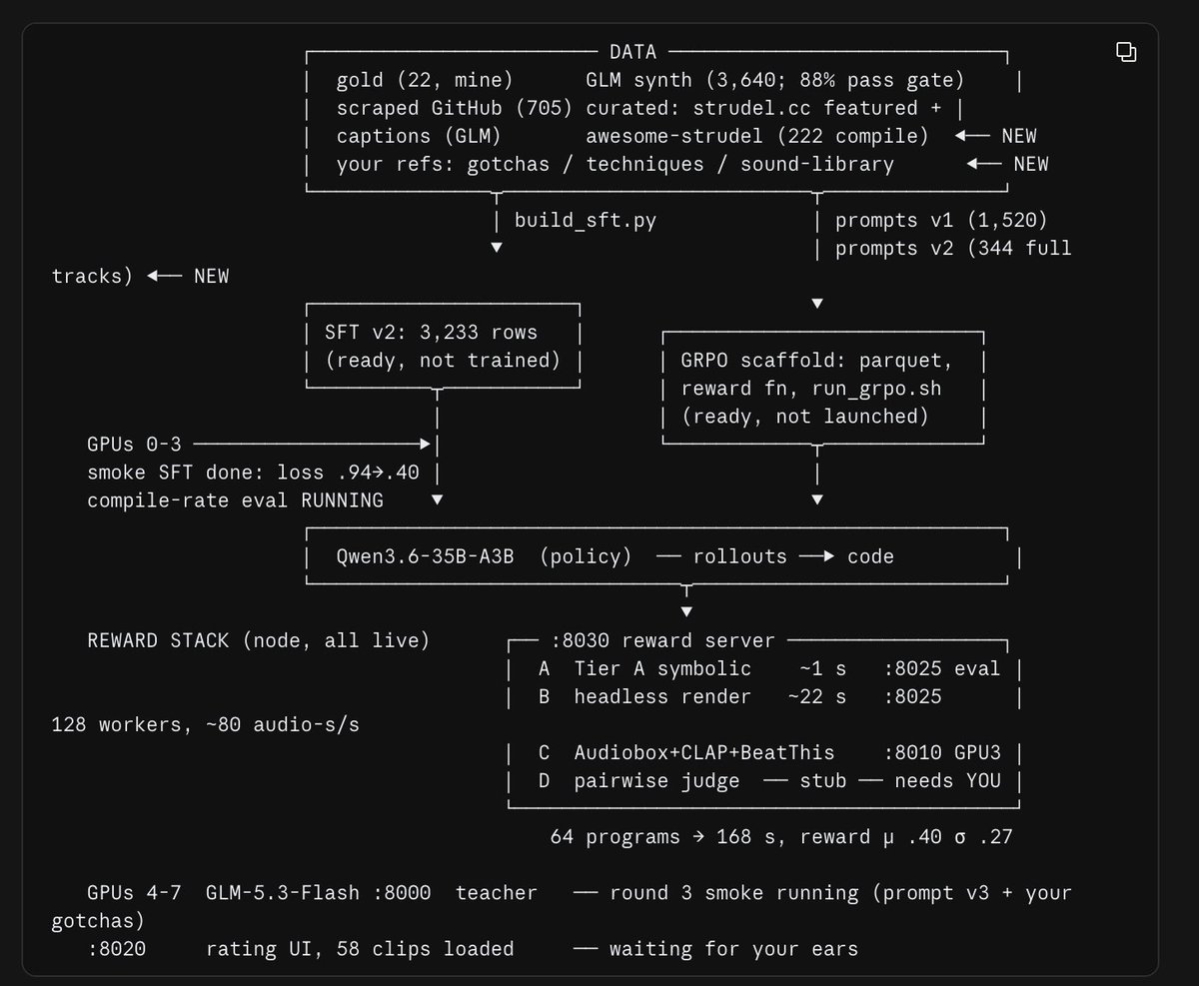Click the "GPUs 0-3" label
The height and width of the screenshot is (986, 1199).
135,445
